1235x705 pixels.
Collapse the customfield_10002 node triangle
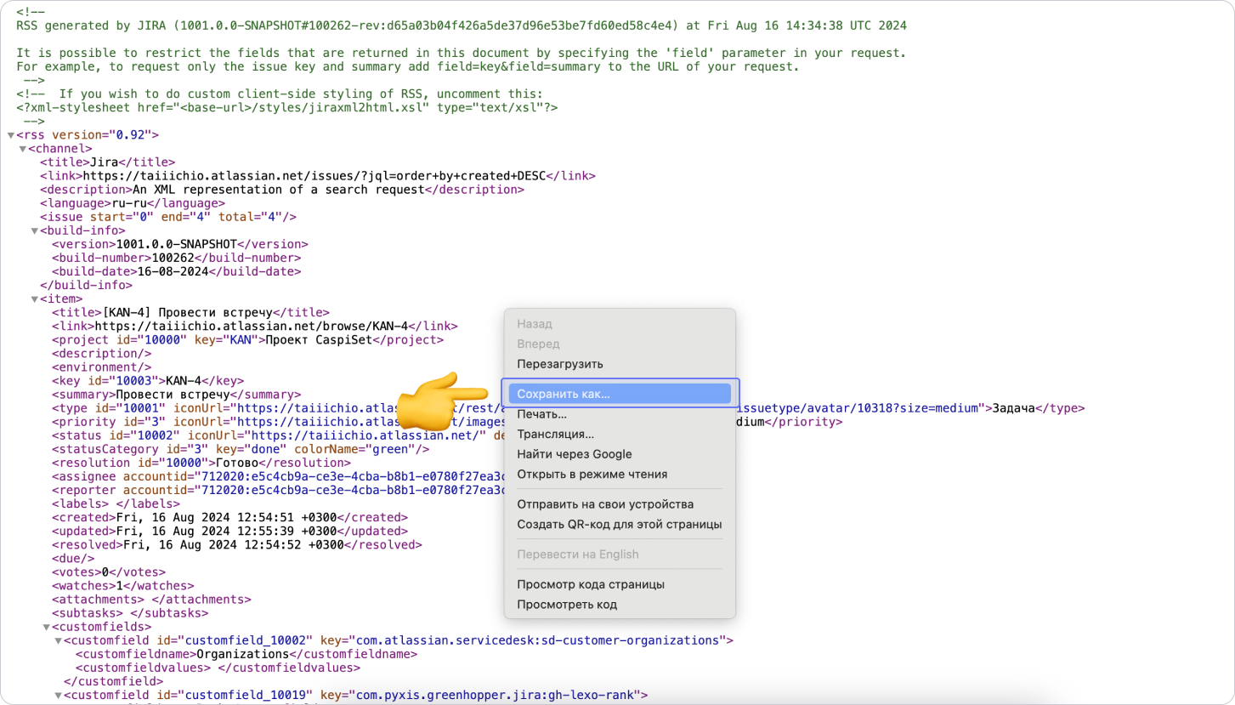point(58,640)
